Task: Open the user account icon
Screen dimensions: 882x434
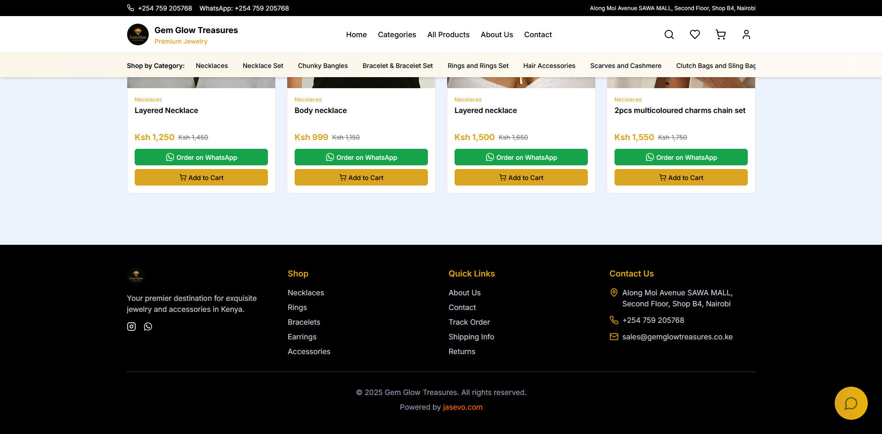Action: pos(746,34)
